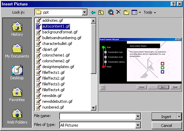Open My Documents in the places bar

[x=17, y=51]
